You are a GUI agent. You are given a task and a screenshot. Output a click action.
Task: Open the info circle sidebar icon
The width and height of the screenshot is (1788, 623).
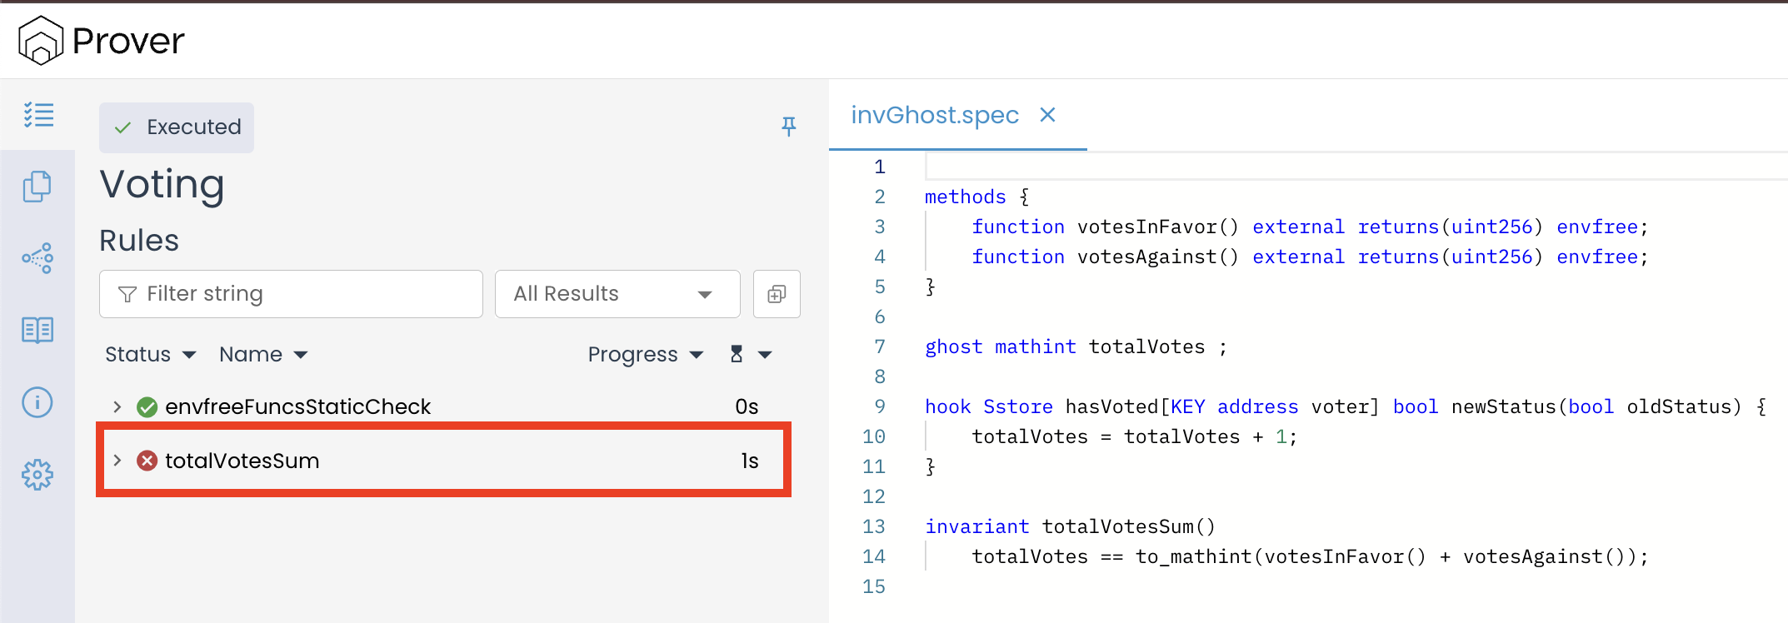click(37, 403)
